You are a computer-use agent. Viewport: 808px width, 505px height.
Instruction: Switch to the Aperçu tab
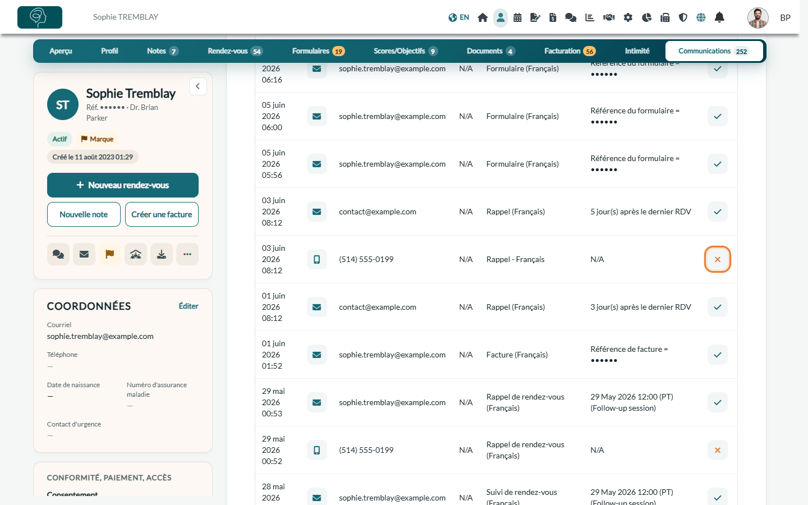tap(61, 51)
